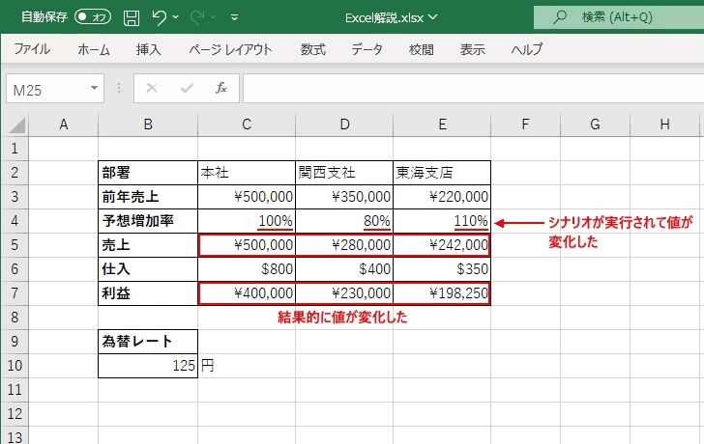Click cell 本社
The width and height of the screenshot is (704, 444).
point(247,173)
